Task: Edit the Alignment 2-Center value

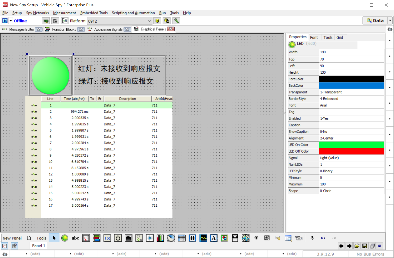Action: coord(351,138)
